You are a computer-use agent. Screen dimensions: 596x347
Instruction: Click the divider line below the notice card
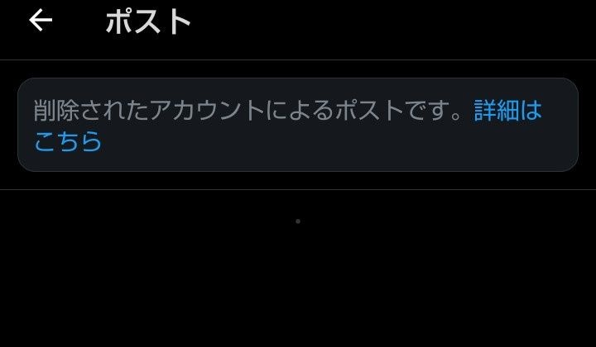(298, 189)
